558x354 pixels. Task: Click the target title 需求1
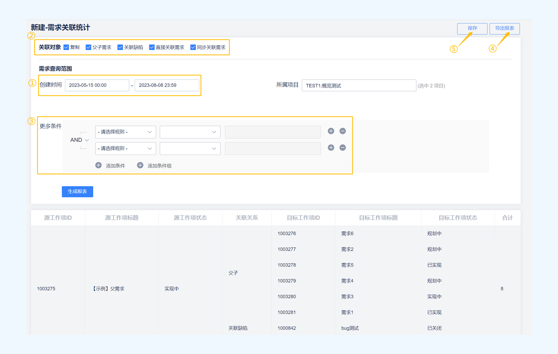[x=347, y=312]
